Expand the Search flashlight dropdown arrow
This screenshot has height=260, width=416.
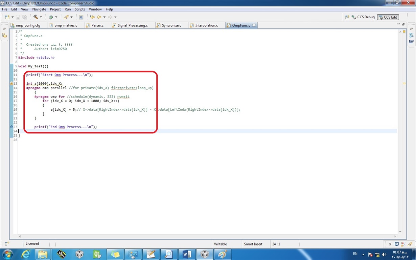pyautogui.click(x=71, y=17)
